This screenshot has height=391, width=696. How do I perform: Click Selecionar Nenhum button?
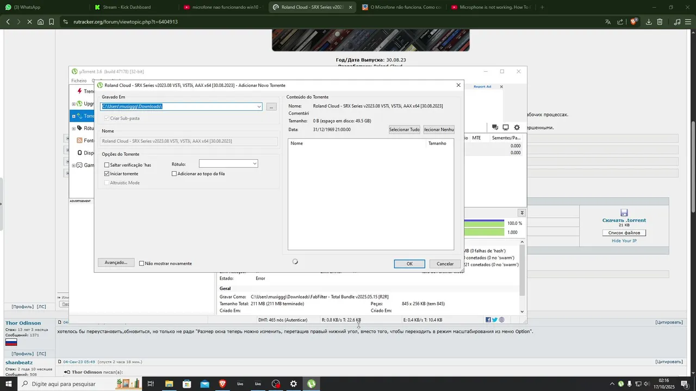[x=439, y=130]
